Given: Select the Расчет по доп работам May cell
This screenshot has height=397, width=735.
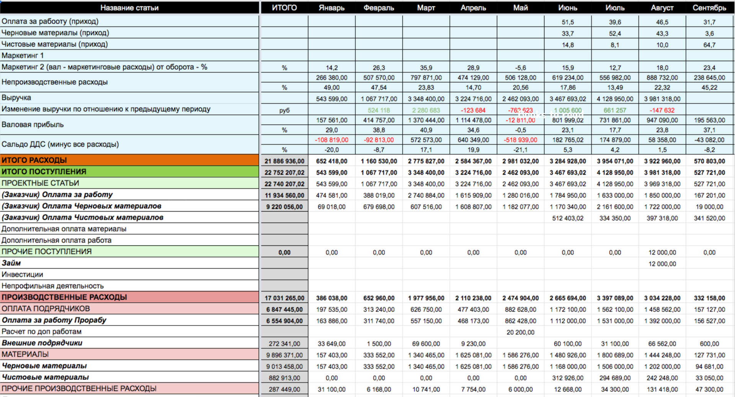Looking at the screenshot, I should coord(520,332).
